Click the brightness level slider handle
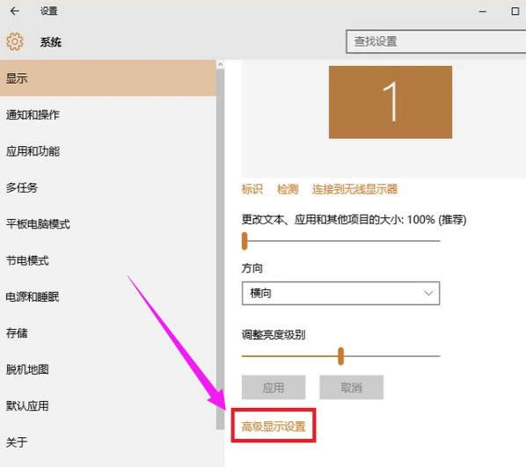The image size is (526, 467). pos(340,356)
